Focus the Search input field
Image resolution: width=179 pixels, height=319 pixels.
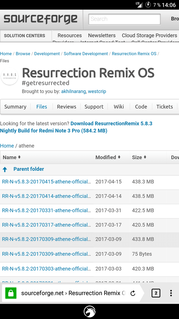pyautogui.click(x=125, y=19)
